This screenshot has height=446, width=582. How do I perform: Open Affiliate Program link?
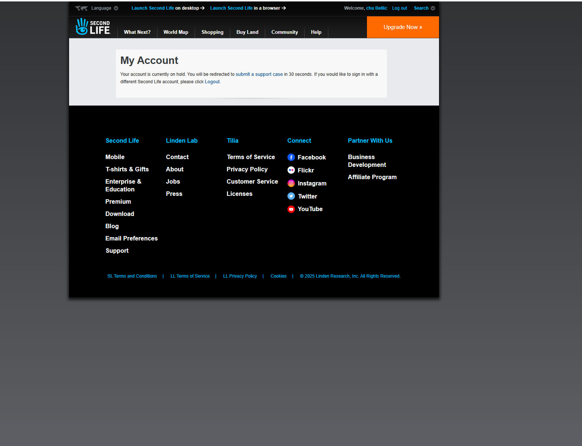[x=372, y=177]
